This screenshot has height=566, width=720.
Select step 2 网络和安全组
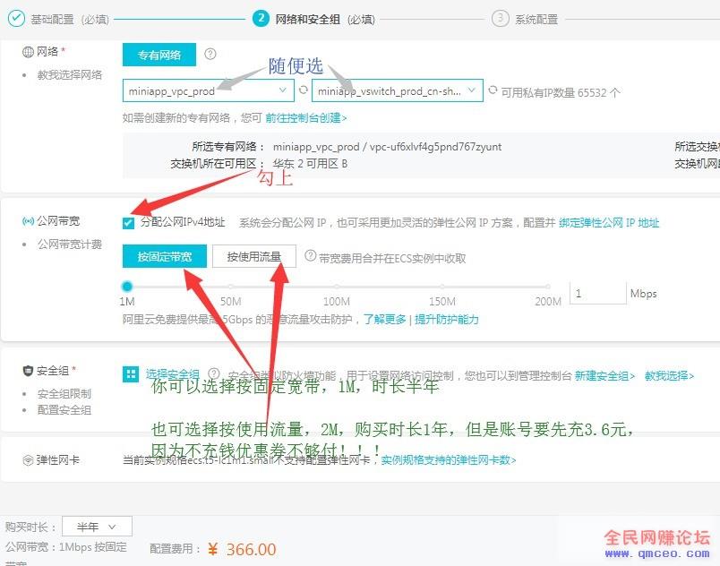pyautogui.click(x=313, y=20)
